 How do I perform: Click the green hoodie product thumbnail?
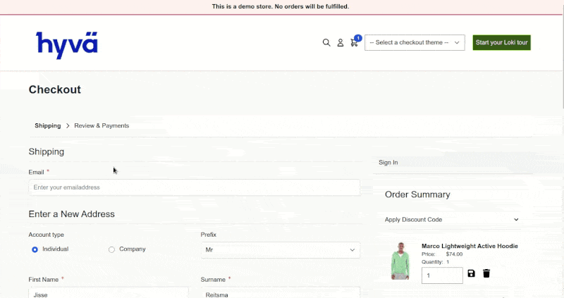click(x=400, y=261)
